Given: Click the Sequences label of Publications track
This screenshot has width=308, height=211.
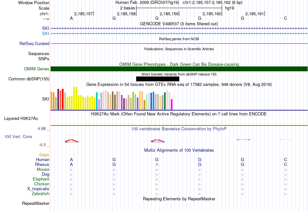Looking at the screenshot, I should 39,53.
